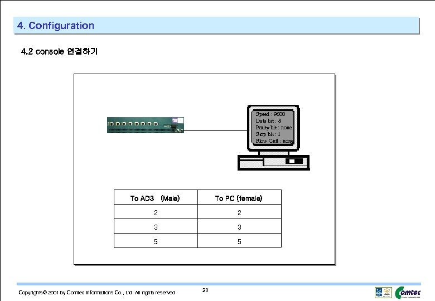Click the desktop computer base unit
The width and height of the screenshot is (435, 301).
point(273,162)
